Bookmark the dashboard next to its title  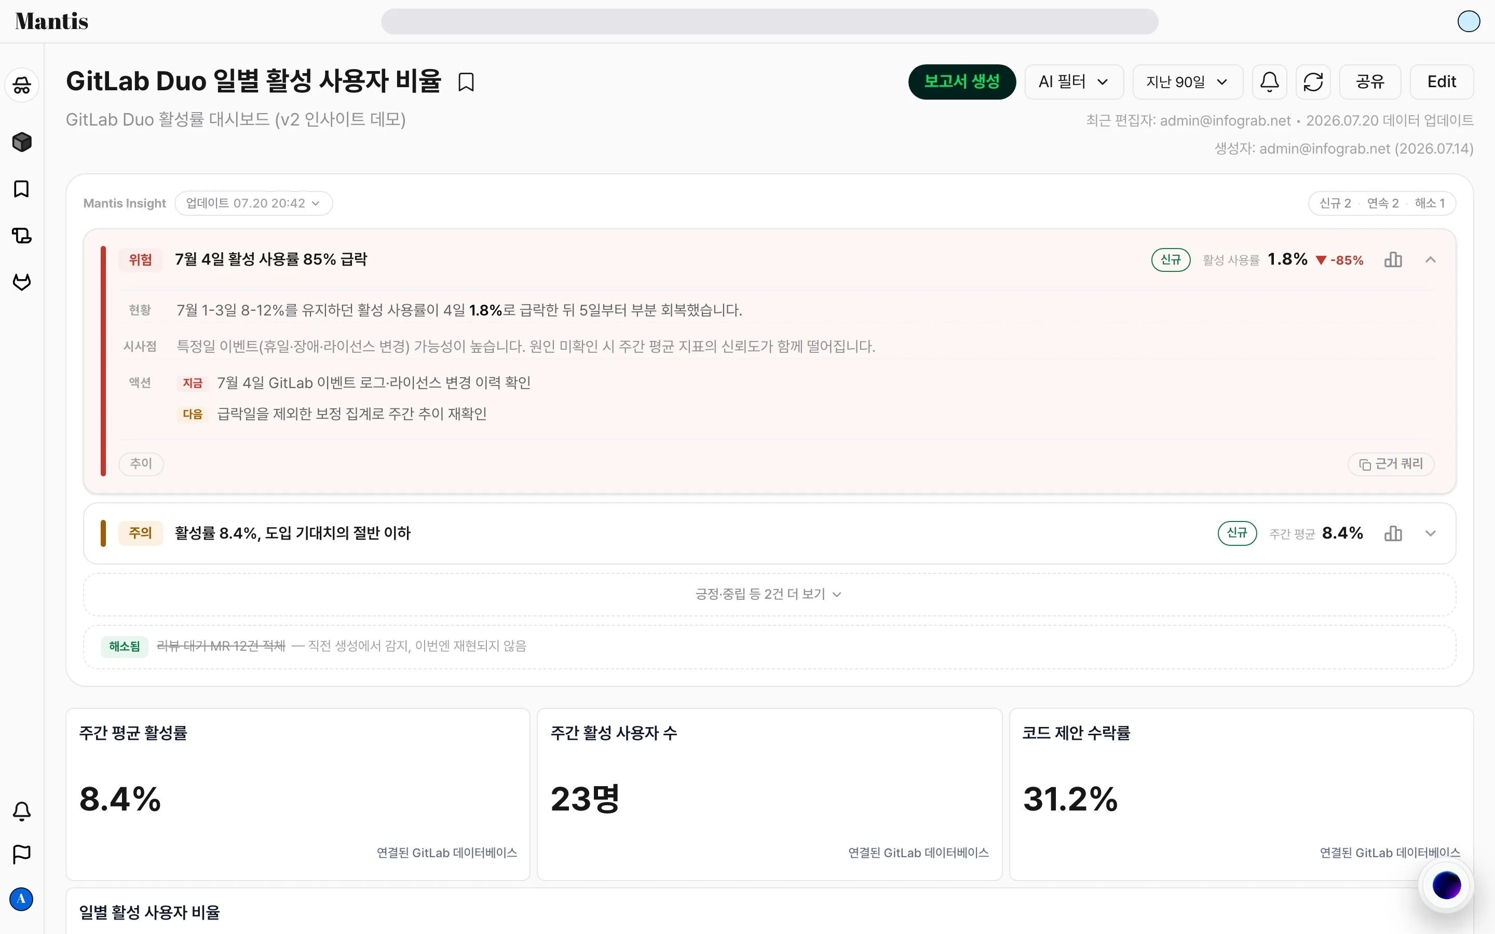click(x=467, y=82)
